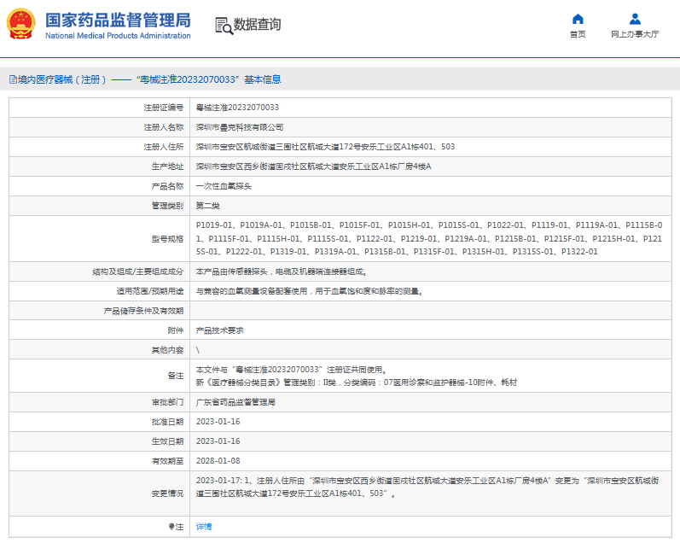Image resolution: width=680 pixels, height=543 pixels.
Task: Go to 首页 via its text label
Action: point(578,35)
